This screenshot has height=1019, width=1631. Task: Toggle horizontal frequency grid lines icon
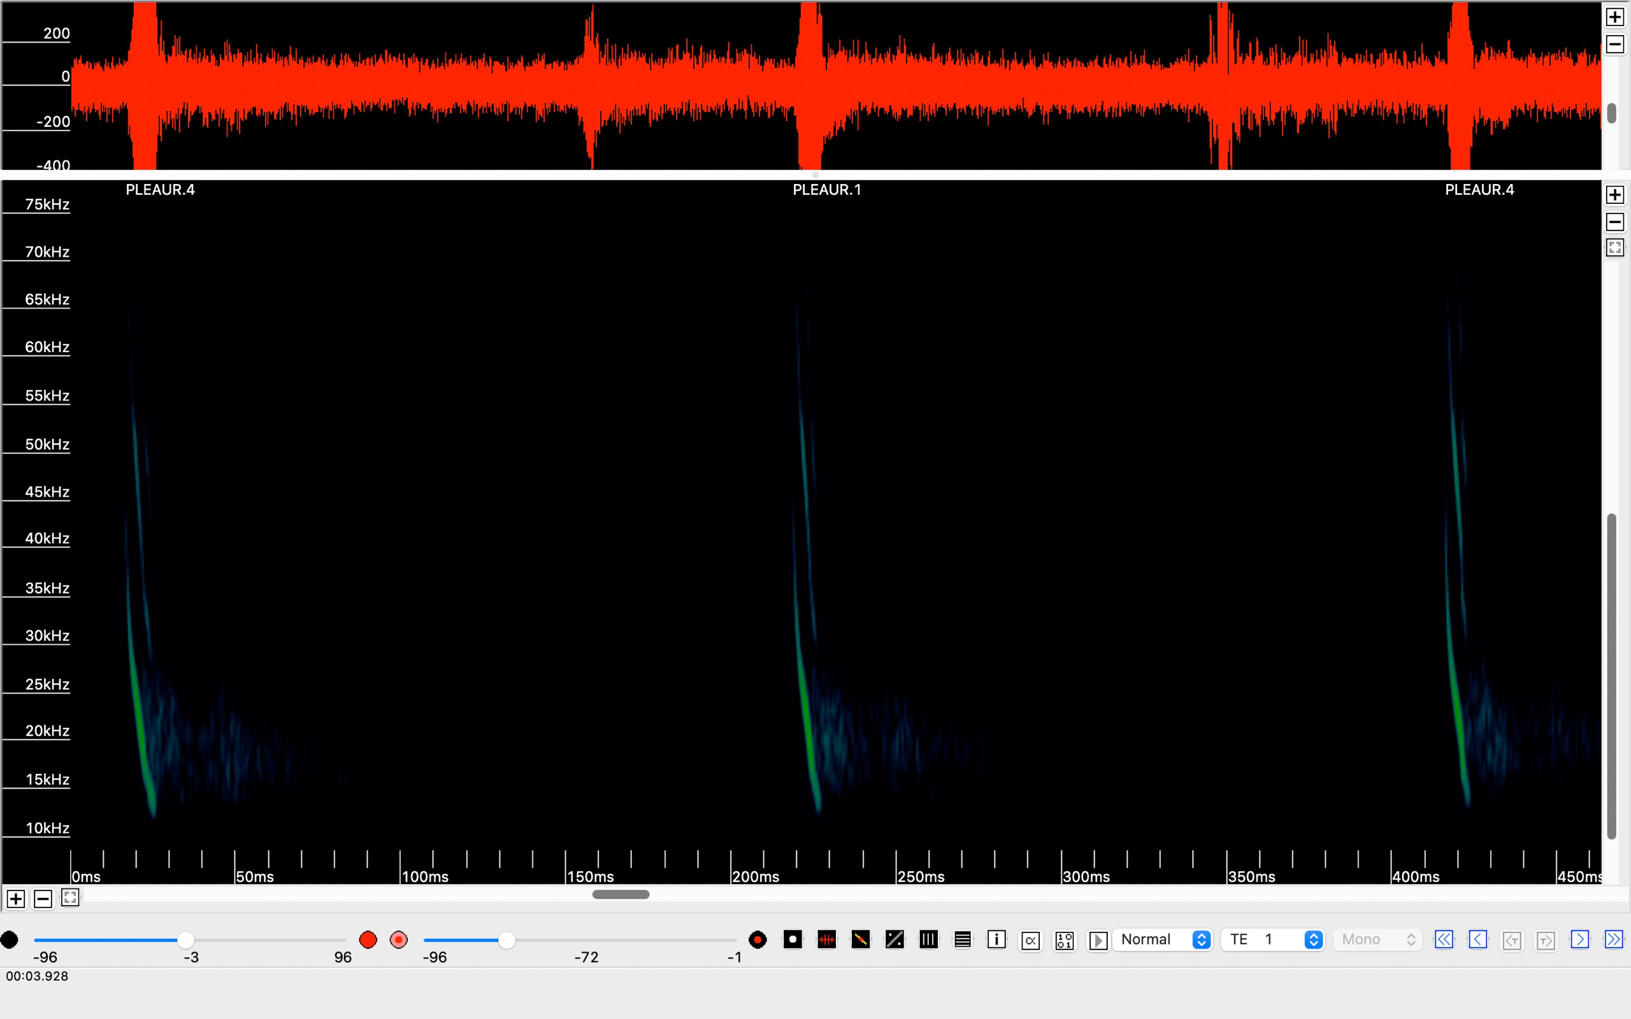(963, 939)
